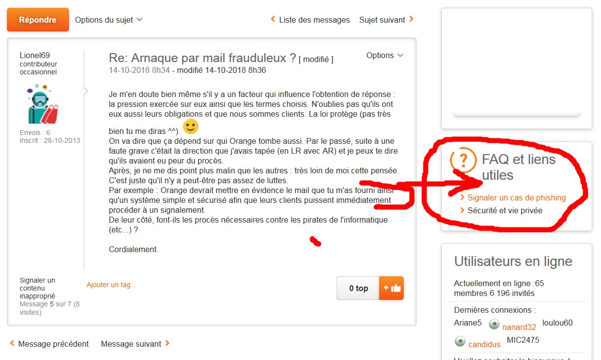Click the smiley emoji in the message
The width and height of the screenshot is (601, 360).
(x=190, y=127)
